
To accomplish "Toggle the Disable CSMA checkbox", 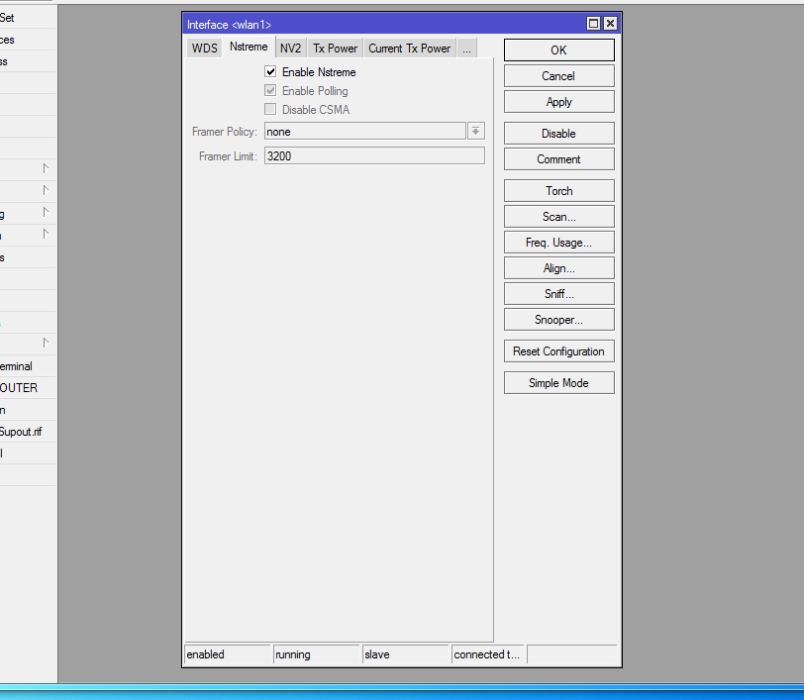I will [x=270, y=109].
